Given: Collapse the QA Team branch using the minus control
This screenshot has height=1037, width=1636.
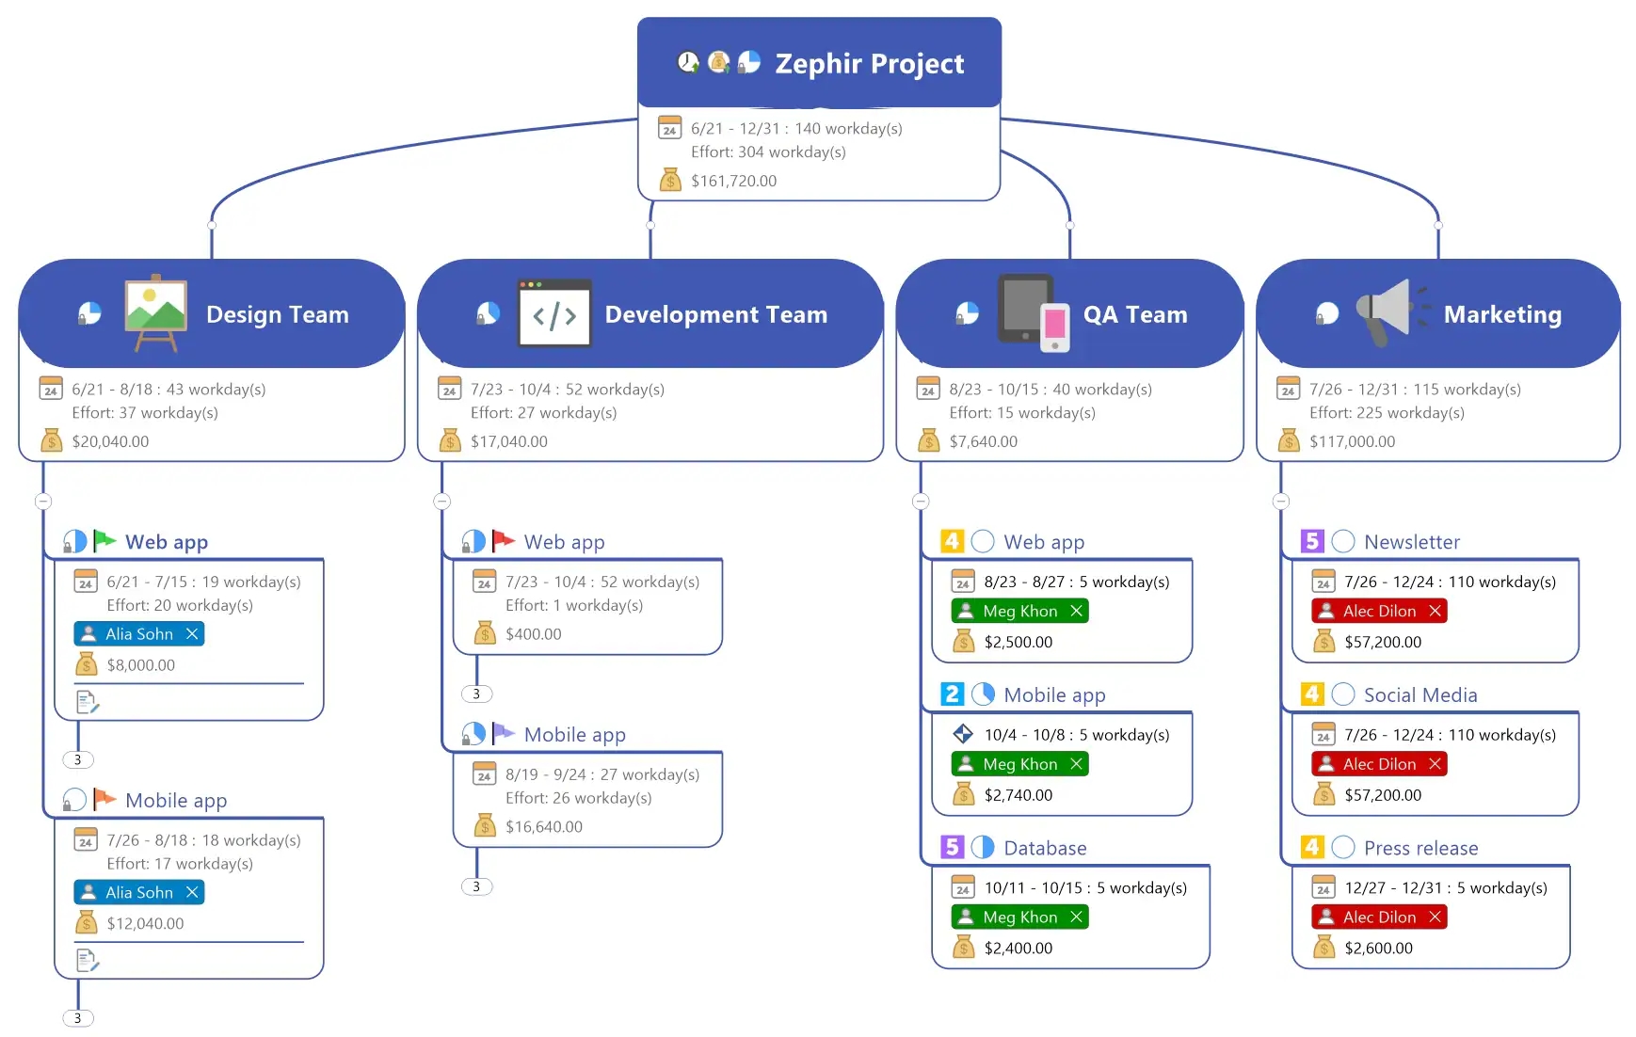Looking at the screenshot, I should coord(920,502).
